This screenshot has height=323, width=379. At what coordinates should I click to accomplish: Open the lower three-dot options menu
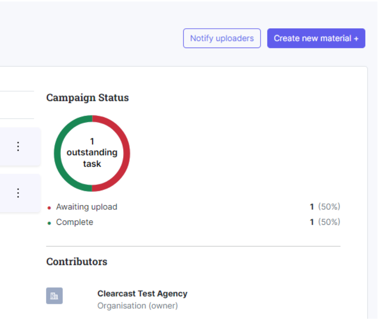[18, 193]
